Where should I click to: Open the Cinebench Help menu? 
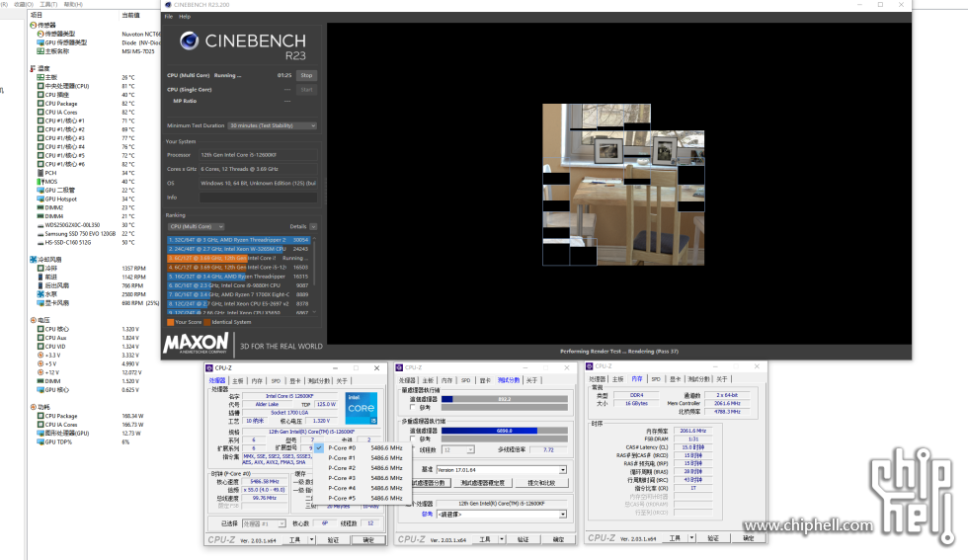tap(185, 17)
